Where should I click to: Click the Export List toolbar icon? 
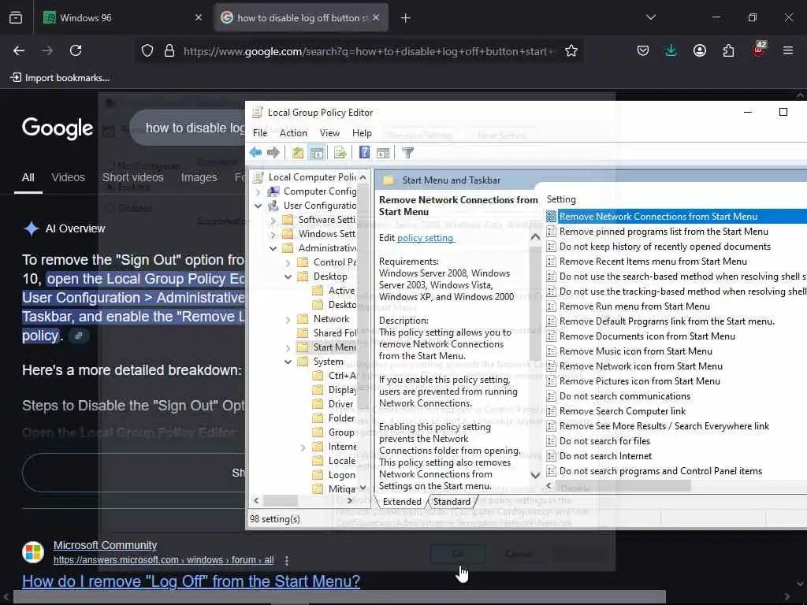pos(340,152)
